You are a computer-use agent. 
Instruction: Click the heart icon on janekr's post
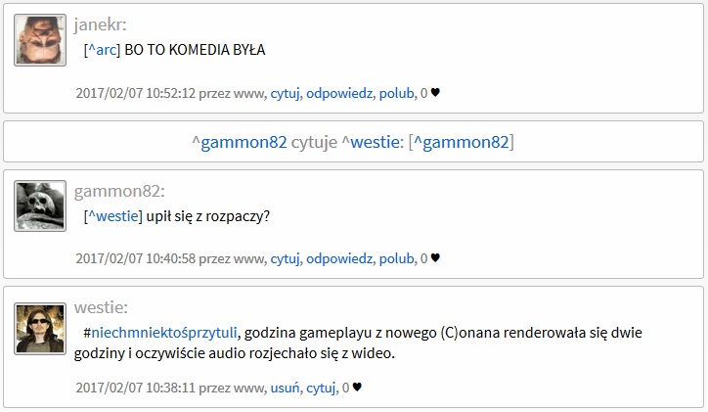click(x=435, y=93)
